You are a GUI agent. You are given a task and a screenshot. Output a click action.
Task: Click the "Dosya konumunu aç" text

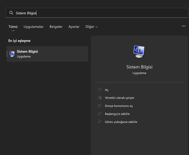click(x=119, y=106)
